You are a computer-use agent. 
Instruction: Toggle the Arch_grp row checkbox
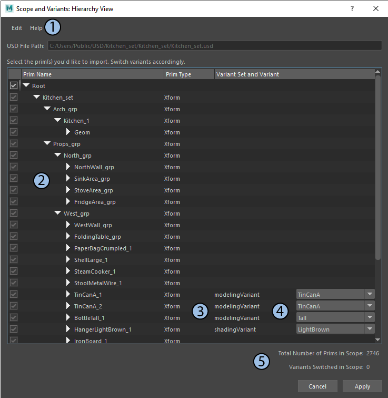coord(14,109)
